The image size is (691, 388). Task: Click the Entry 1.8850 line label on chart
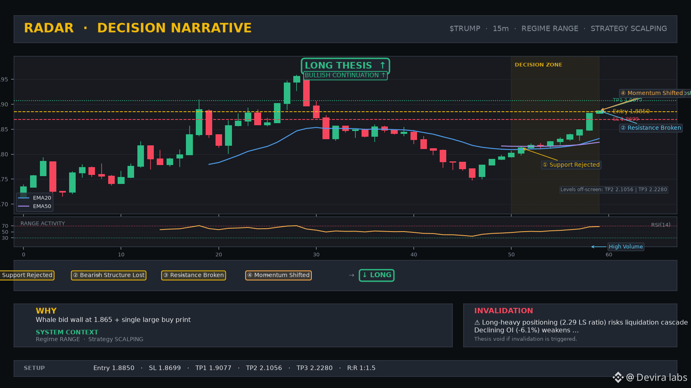631,111
